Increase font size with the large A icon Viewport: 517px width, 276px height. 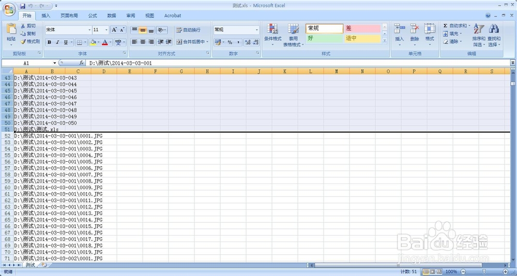[114, 29]
